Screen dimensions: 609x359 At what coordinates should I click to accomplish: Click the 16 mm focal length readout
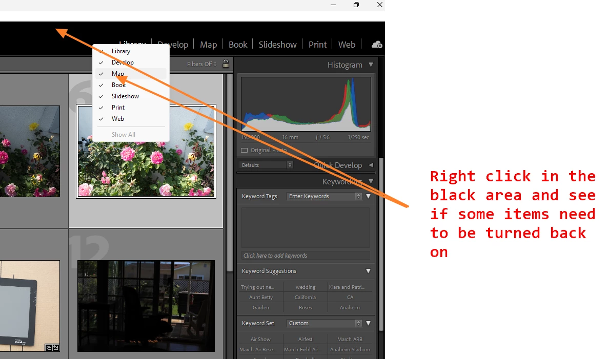[x=290, y=137]
